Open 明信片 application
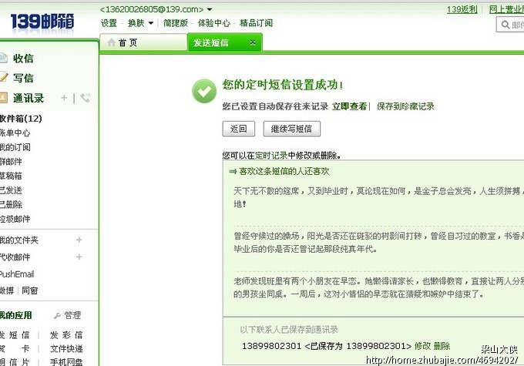524x366 pixels. tap(15, 362)
